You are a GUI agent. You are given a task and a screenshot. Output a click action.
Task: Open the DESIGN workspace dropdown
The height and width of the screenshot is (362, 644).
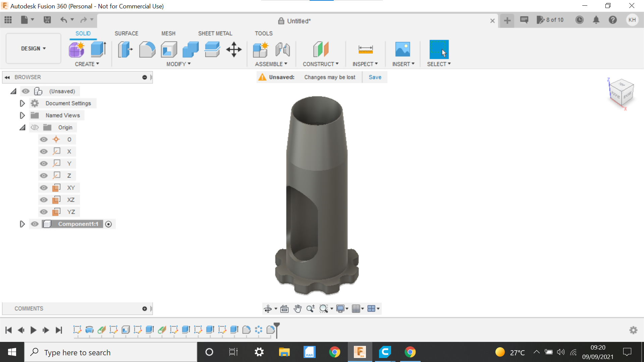(33, 49)
